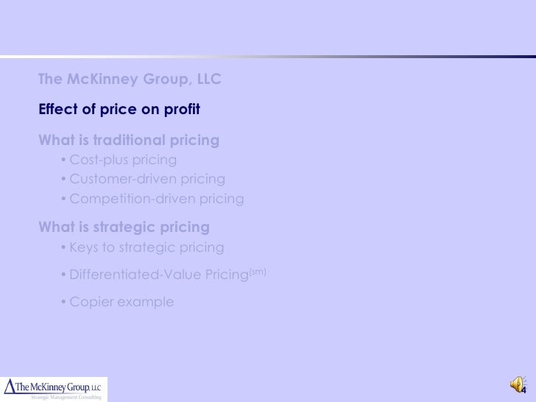This screenshot has width=536, height=402.
Task: Select "Competition-driven pricing" bullet text
Action: [x=157, y=199]
